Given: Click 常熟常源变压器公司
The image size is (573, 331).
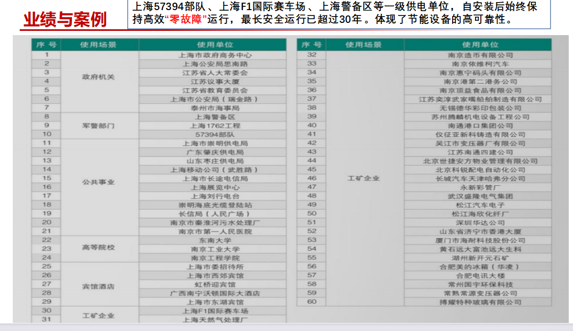Looking at the screenshot, I should (x=480, y=293).
